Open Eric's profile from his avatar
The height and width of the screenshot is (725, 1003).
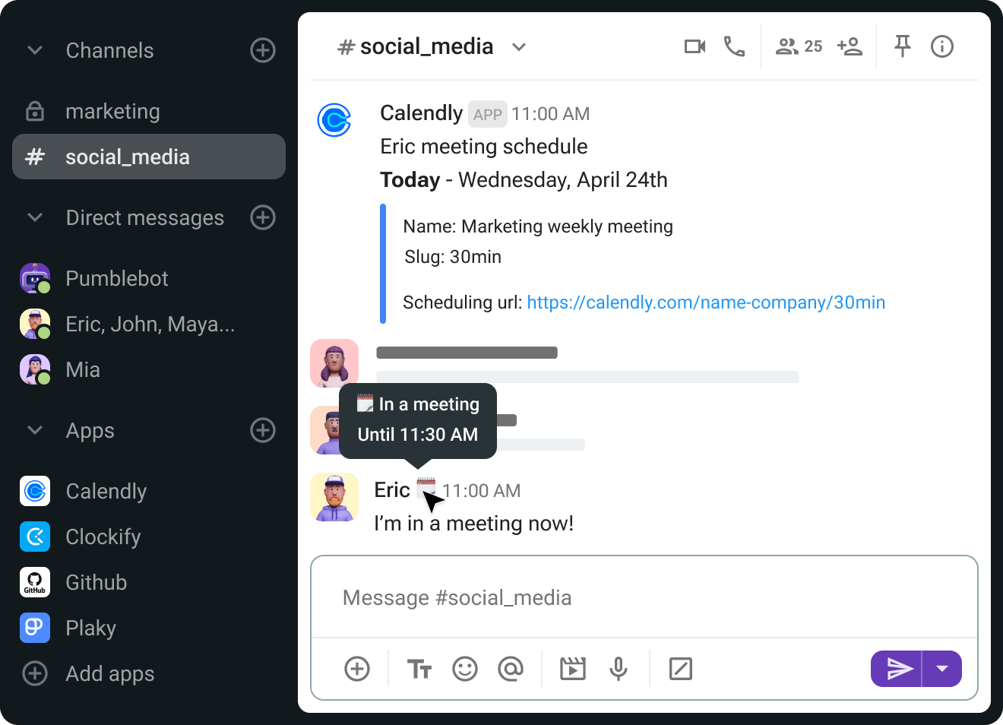tap(334, 497)
